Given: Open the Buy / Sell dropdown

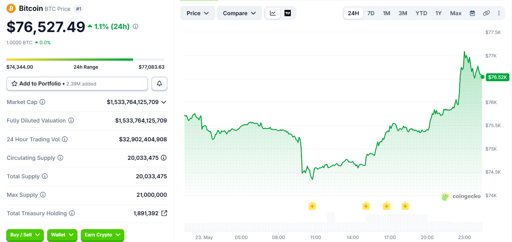Looking at the screenshot, I should point(25,235).
